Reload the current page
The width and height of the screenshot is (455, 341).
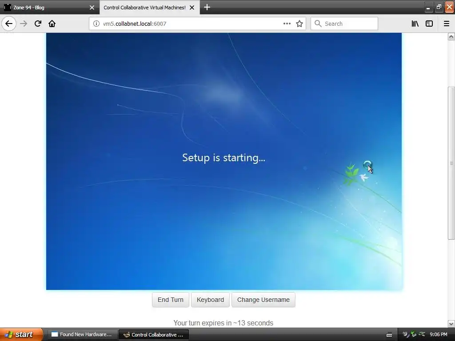(x=38, y=24)
